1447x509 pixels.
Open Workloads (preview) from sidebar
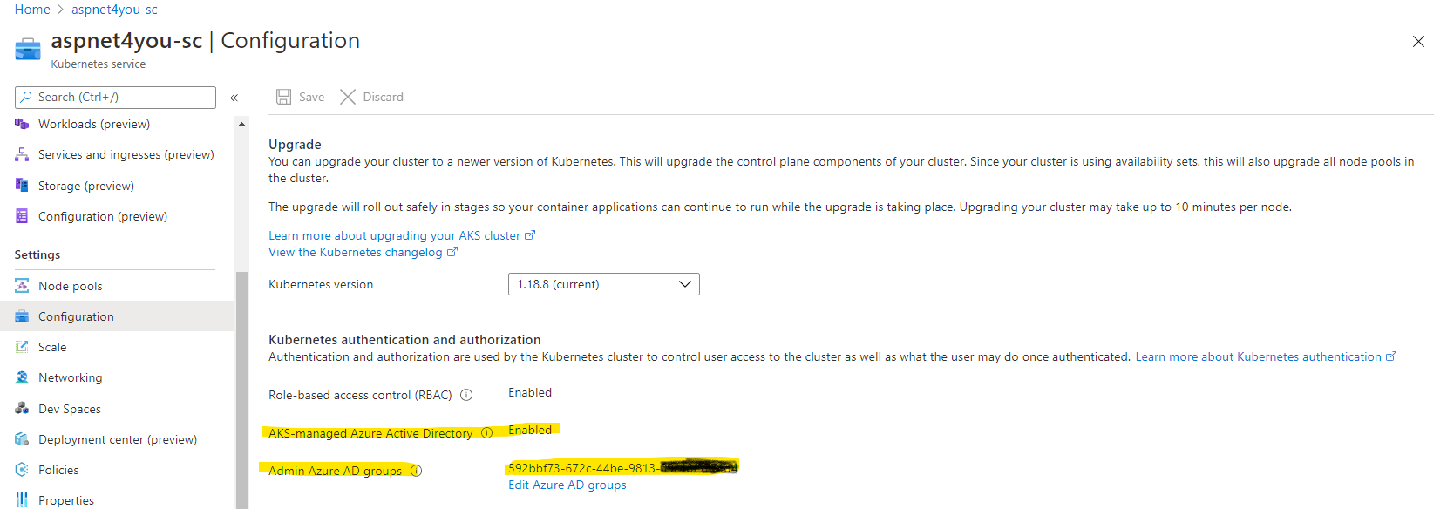pos(94,124)
